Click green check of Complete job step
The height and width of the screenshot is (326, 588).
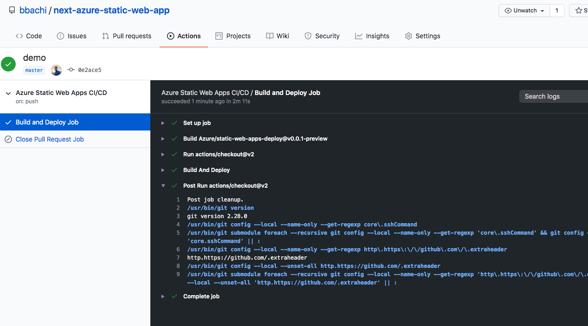click(x=174, y=296)
